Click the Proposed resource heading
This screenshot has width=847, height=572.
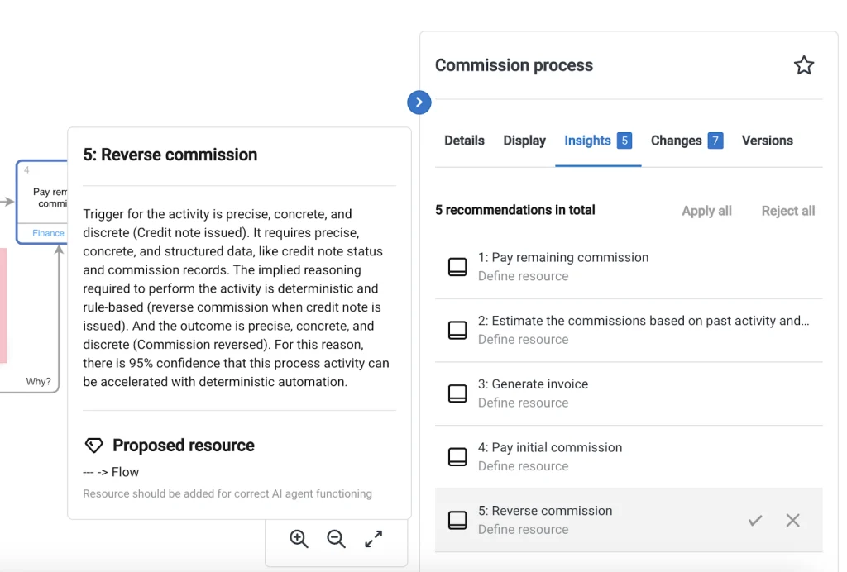pos(183,446)
